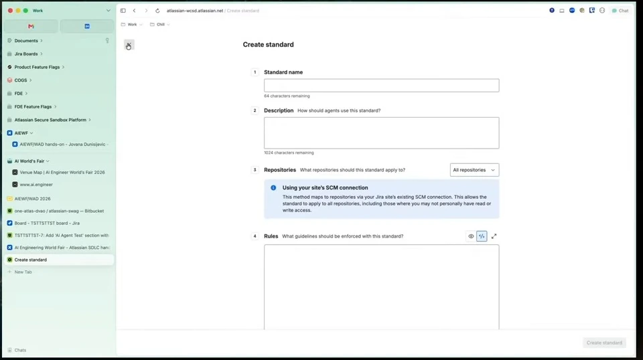
Task: Close the Create standard form with X
Action: (129, 45)
